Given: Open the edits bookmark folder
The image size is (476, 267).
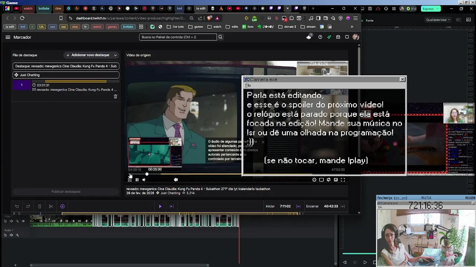Looking at the screenshot, I should click(x=232, y=27).
